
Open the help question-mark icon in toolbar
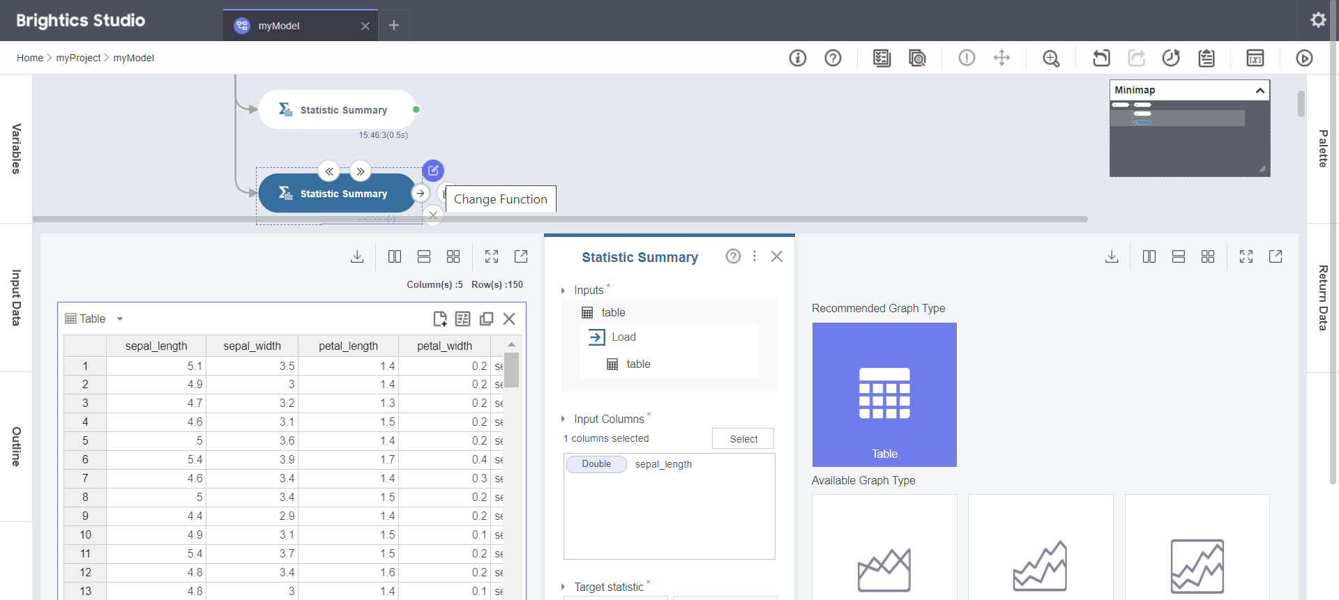(x=833, y=58)
